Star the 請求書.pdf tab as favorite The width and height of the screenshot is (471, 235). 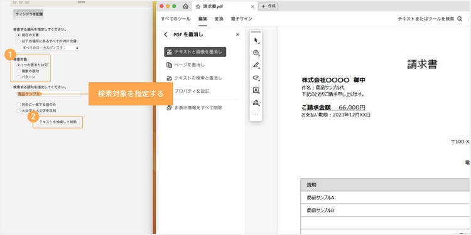pos(198,6)
